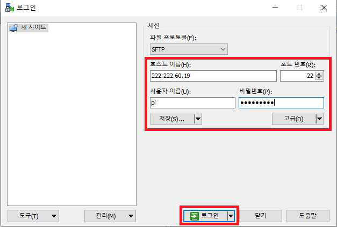Click the green login arrow icon
The height and width of the screenshot is (227, 337).
[x=194, y=216]
